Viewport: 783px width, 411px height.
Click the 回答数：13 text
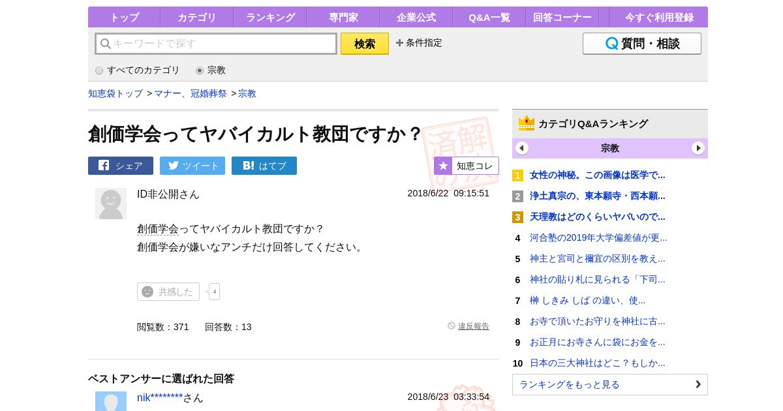tap(228, 327)
